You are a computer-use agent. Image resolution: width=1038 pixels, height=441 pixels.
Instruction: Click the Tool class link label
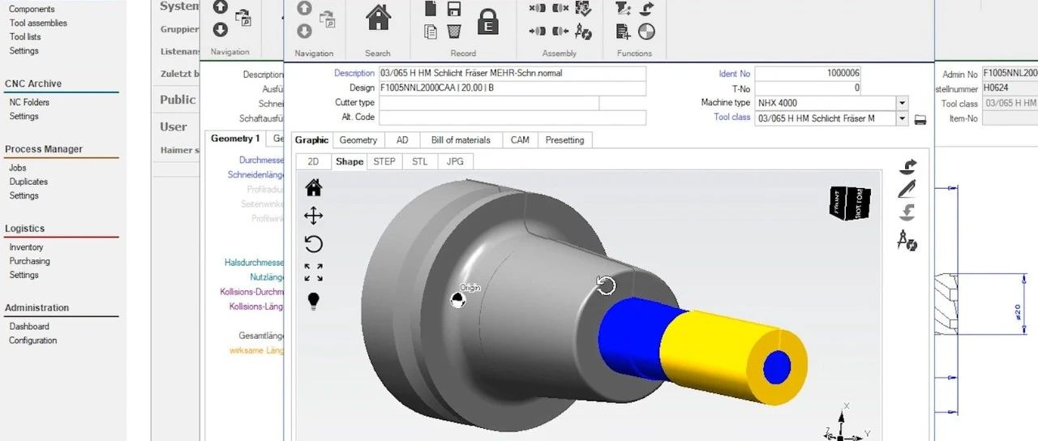click(731, 118)
